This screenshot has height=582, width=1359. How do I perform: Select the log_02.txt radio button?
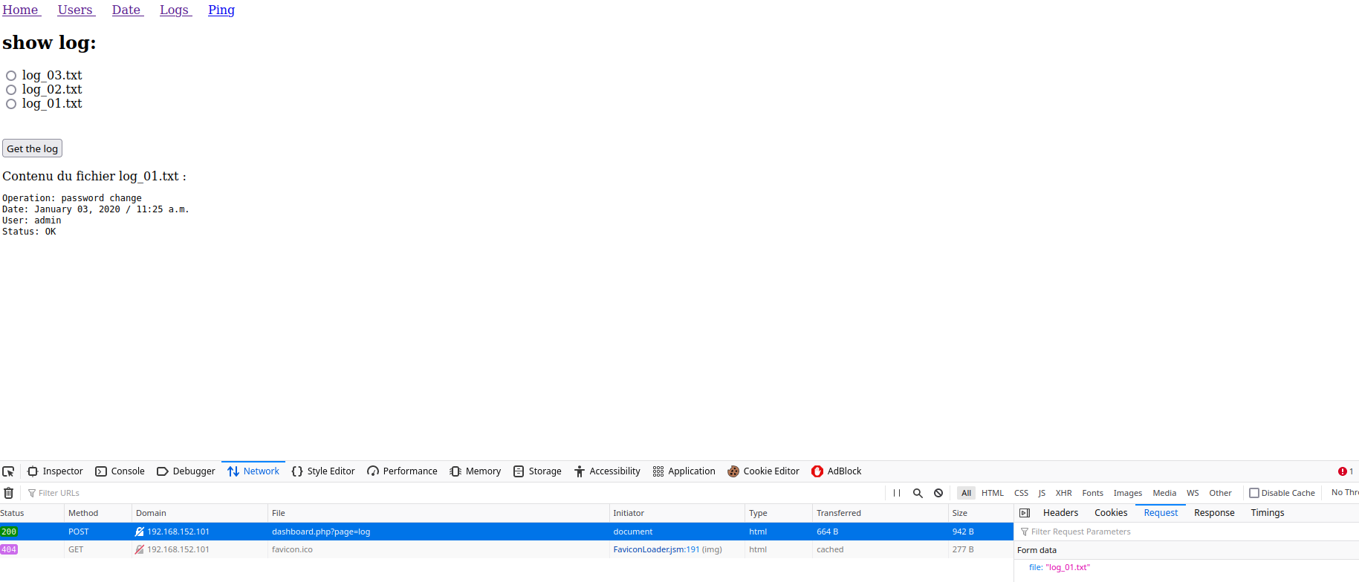[11, 90]
